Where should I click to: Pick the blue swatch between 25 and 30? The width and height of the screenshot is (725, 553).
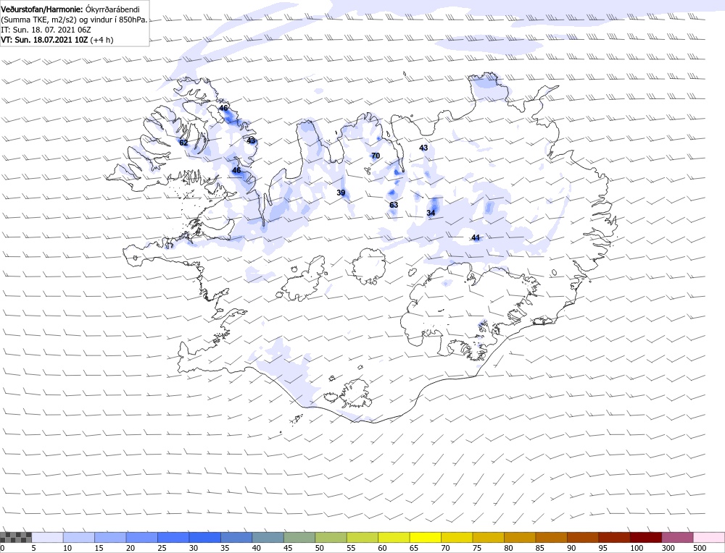click(173, 537)
